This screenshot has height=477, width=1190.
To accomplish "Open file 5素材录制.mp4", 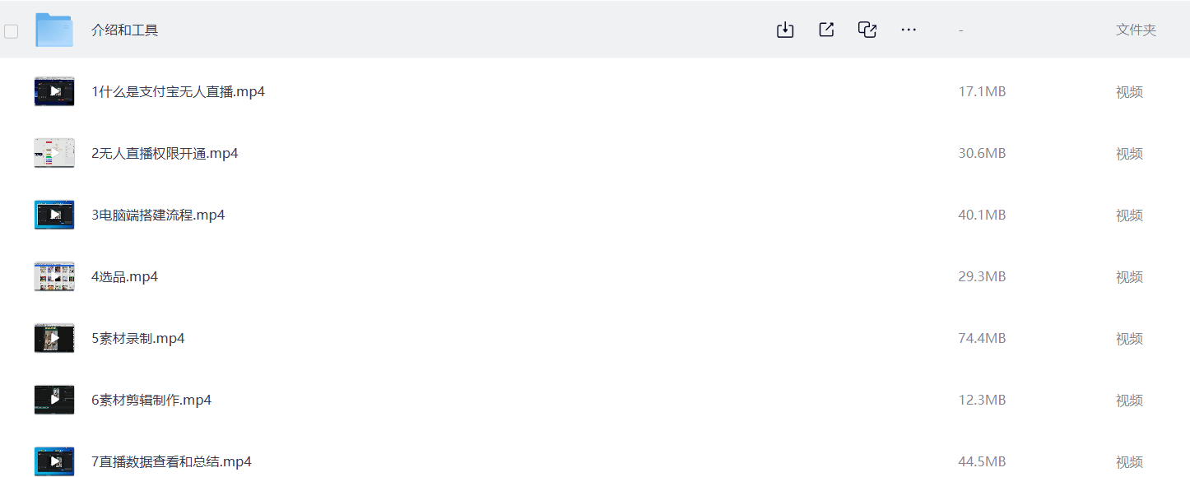I will pos(137,339).
